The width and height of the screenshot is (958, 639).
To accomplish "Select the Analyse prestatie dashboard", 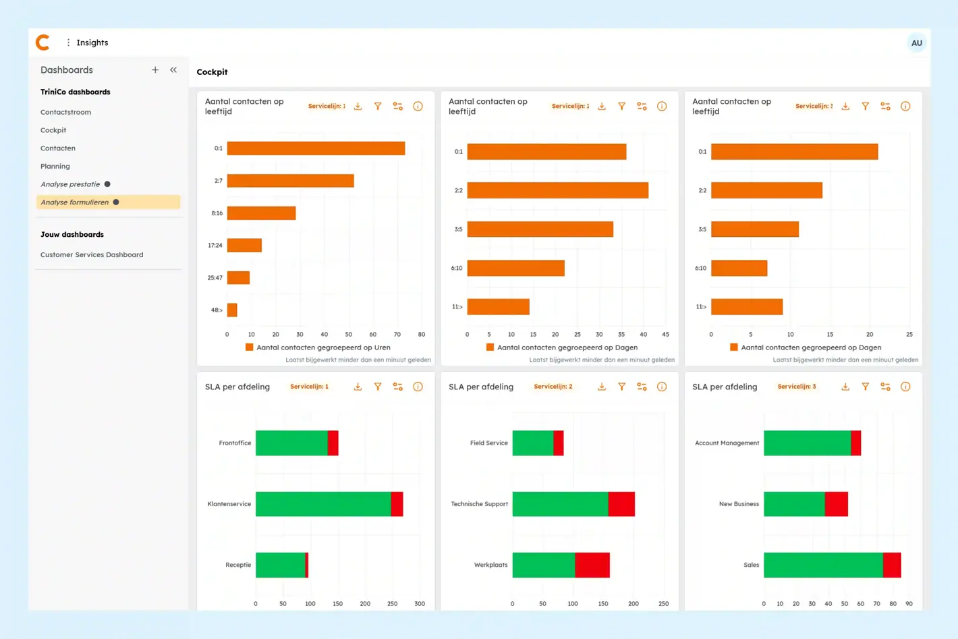I will point(70,184).
